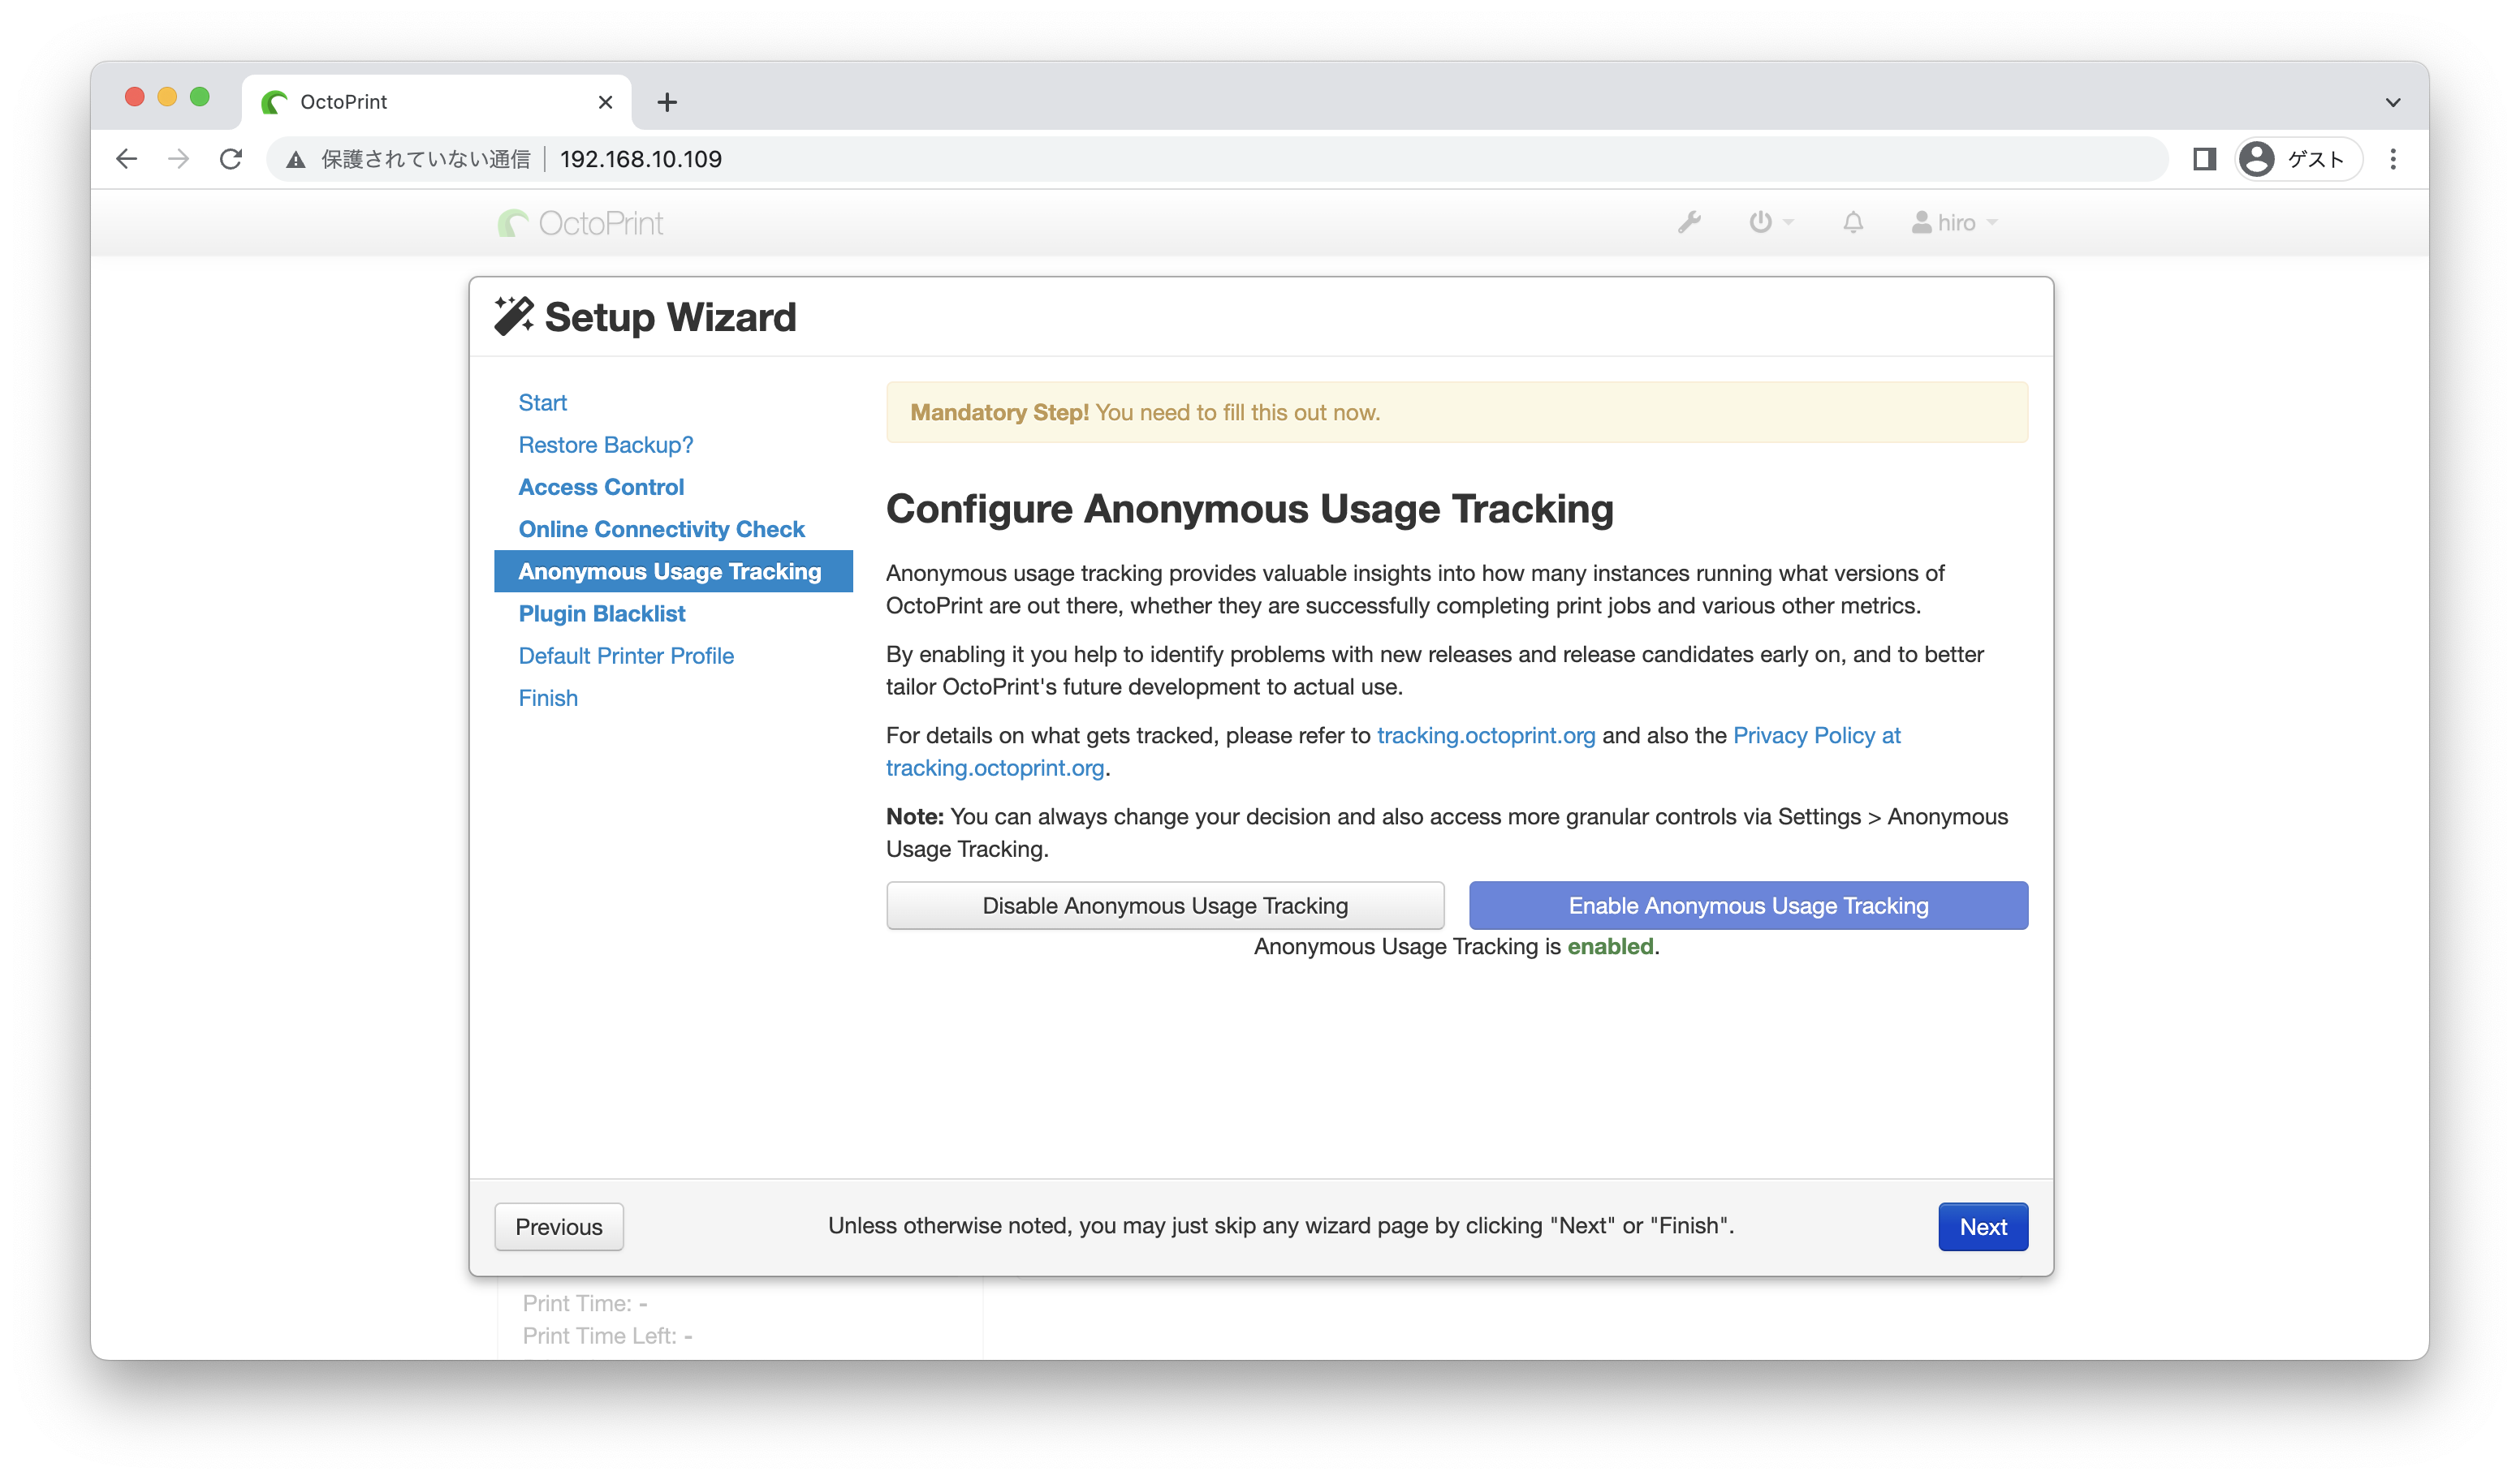Jump to the Finish wizard step
The height and width of the screenshot is (1480, 2520).
(x=548, y=698)
